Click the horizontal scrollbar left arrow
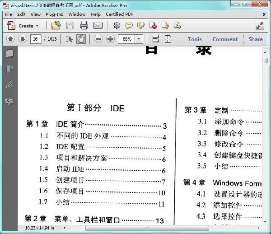Screen dimensions: 271x234 tap(64, 228)
